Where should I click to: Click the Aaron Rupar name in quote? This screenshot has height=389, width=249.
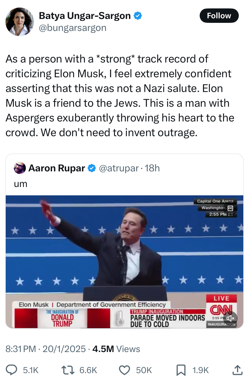tap(57, 168)
